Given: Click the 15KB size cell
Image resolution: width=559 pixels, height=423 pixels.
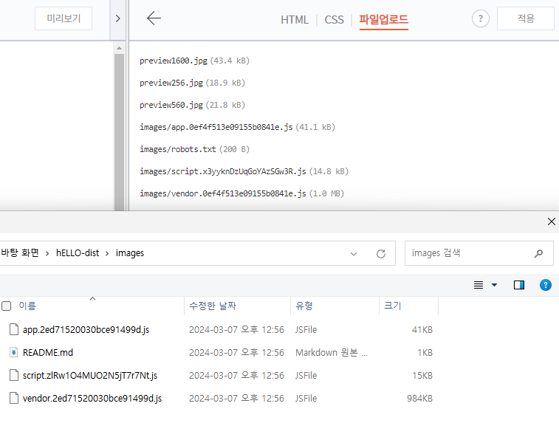Looking at the screenshot, I should coord(422,375).
